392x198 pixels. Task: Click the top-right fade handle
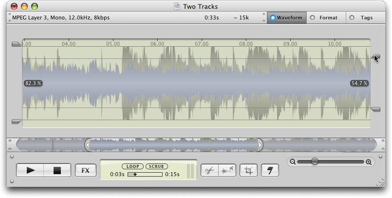pos(375,57)
